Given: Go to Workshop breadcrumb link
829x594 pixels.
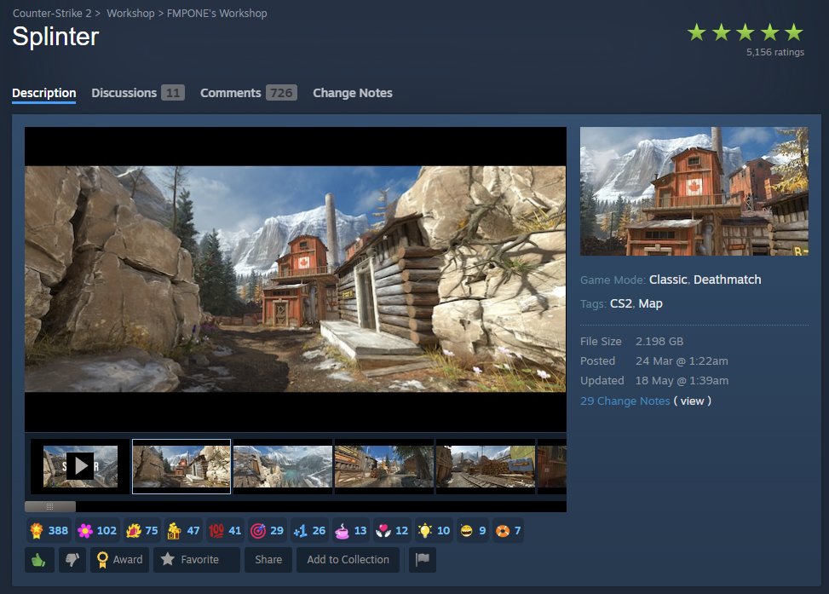Looking at the screenshot, I should coord(130,14).
